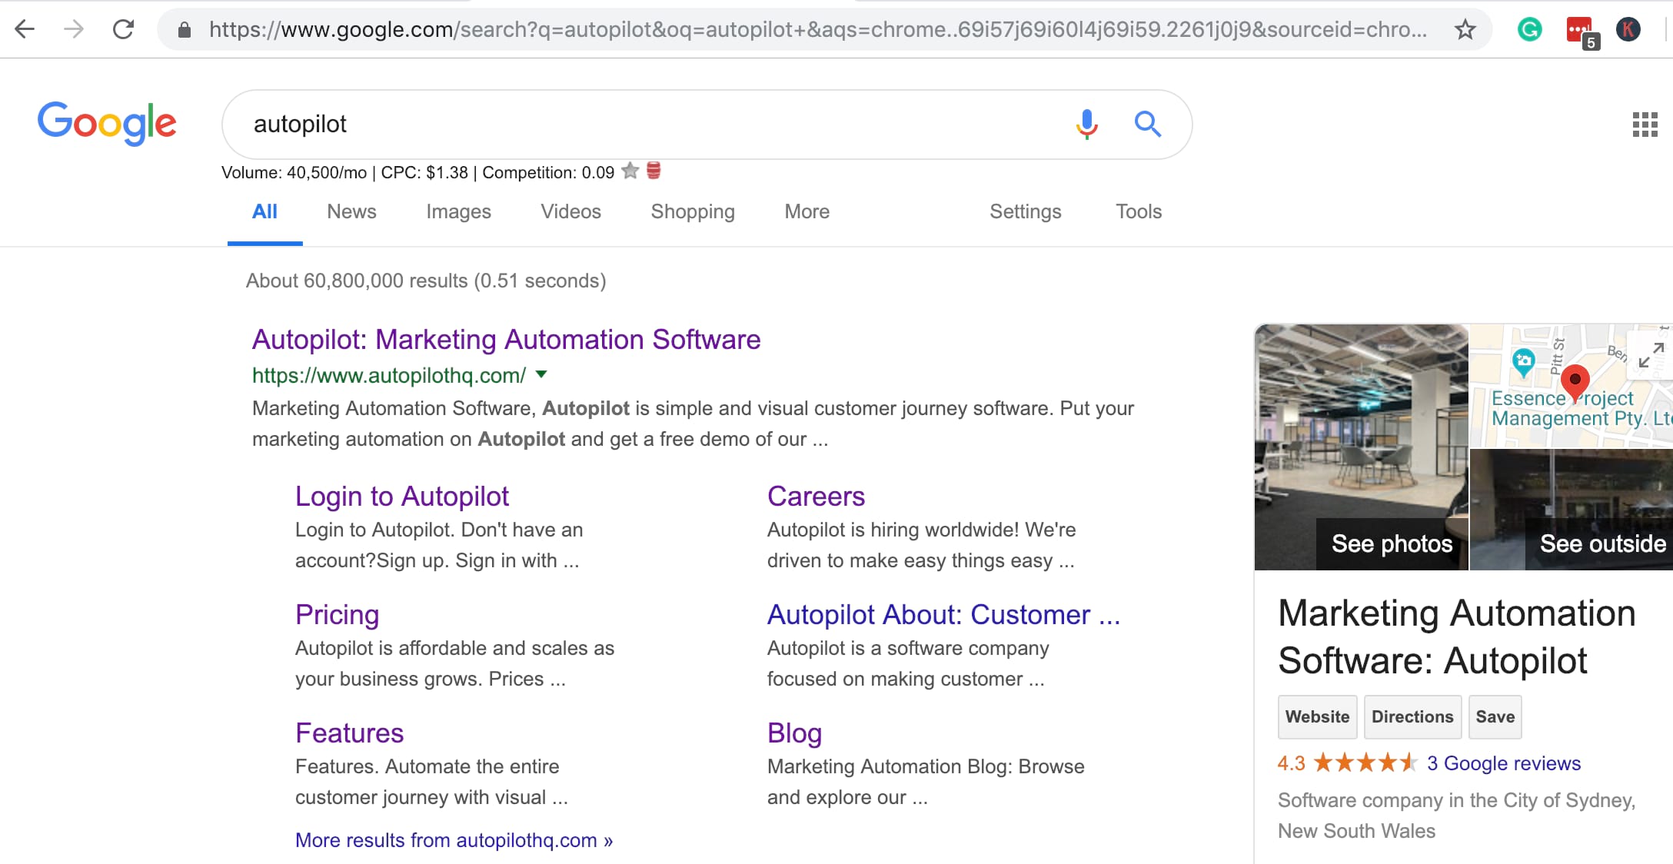Bookmark this page with the star icon
The height and width of the screenshot is (864, 1673).
(x=1465, y=30)
